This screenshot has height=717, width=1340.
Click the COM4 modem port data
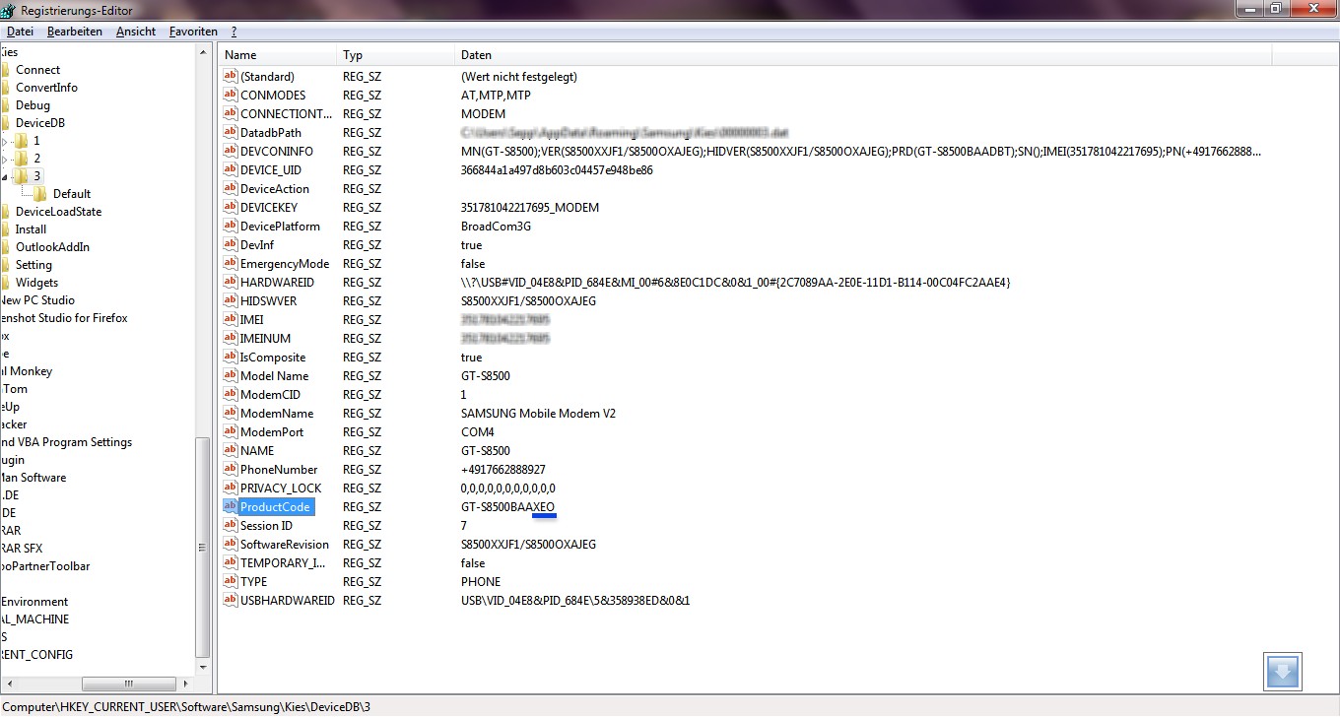[x=478, y=432]
